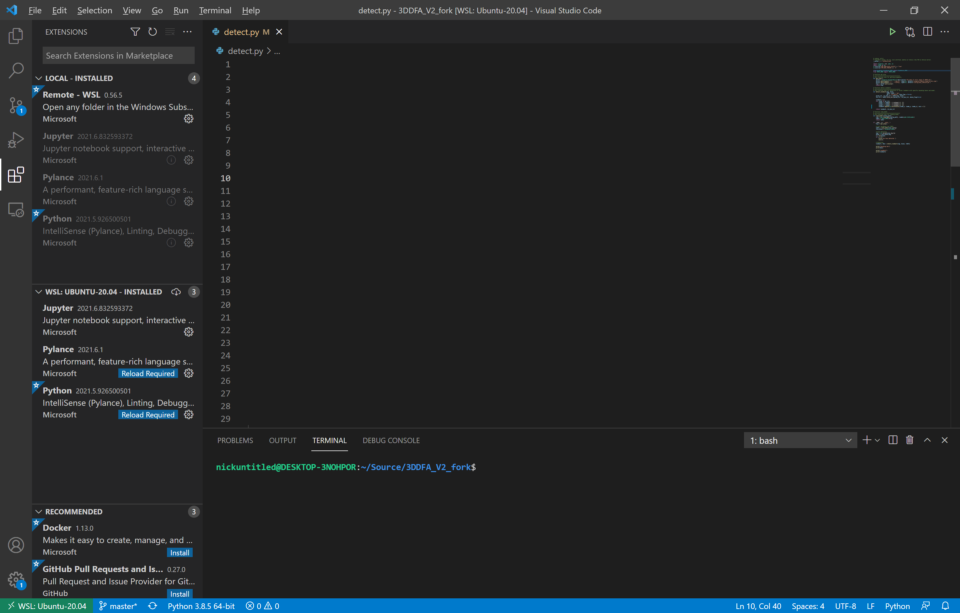Viewport: 960px width, 613px height.
Task: Select Python 3.8.5 64-bit interpreter
Action: (x=201, y=606)
